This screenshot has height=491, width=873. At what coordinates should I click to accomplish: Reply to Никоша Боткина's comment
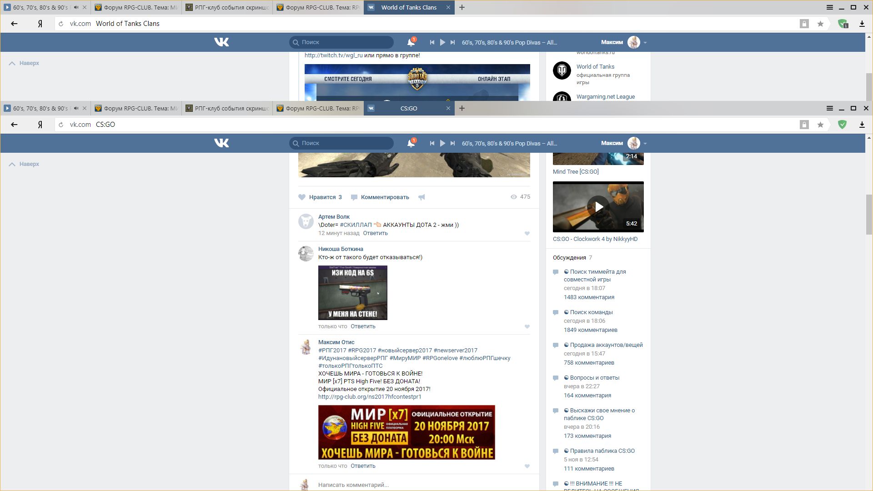click(x=363, y=326)
